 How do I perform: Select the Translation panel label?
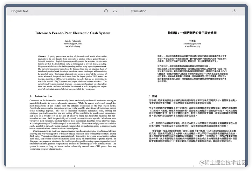click(139, 11)
